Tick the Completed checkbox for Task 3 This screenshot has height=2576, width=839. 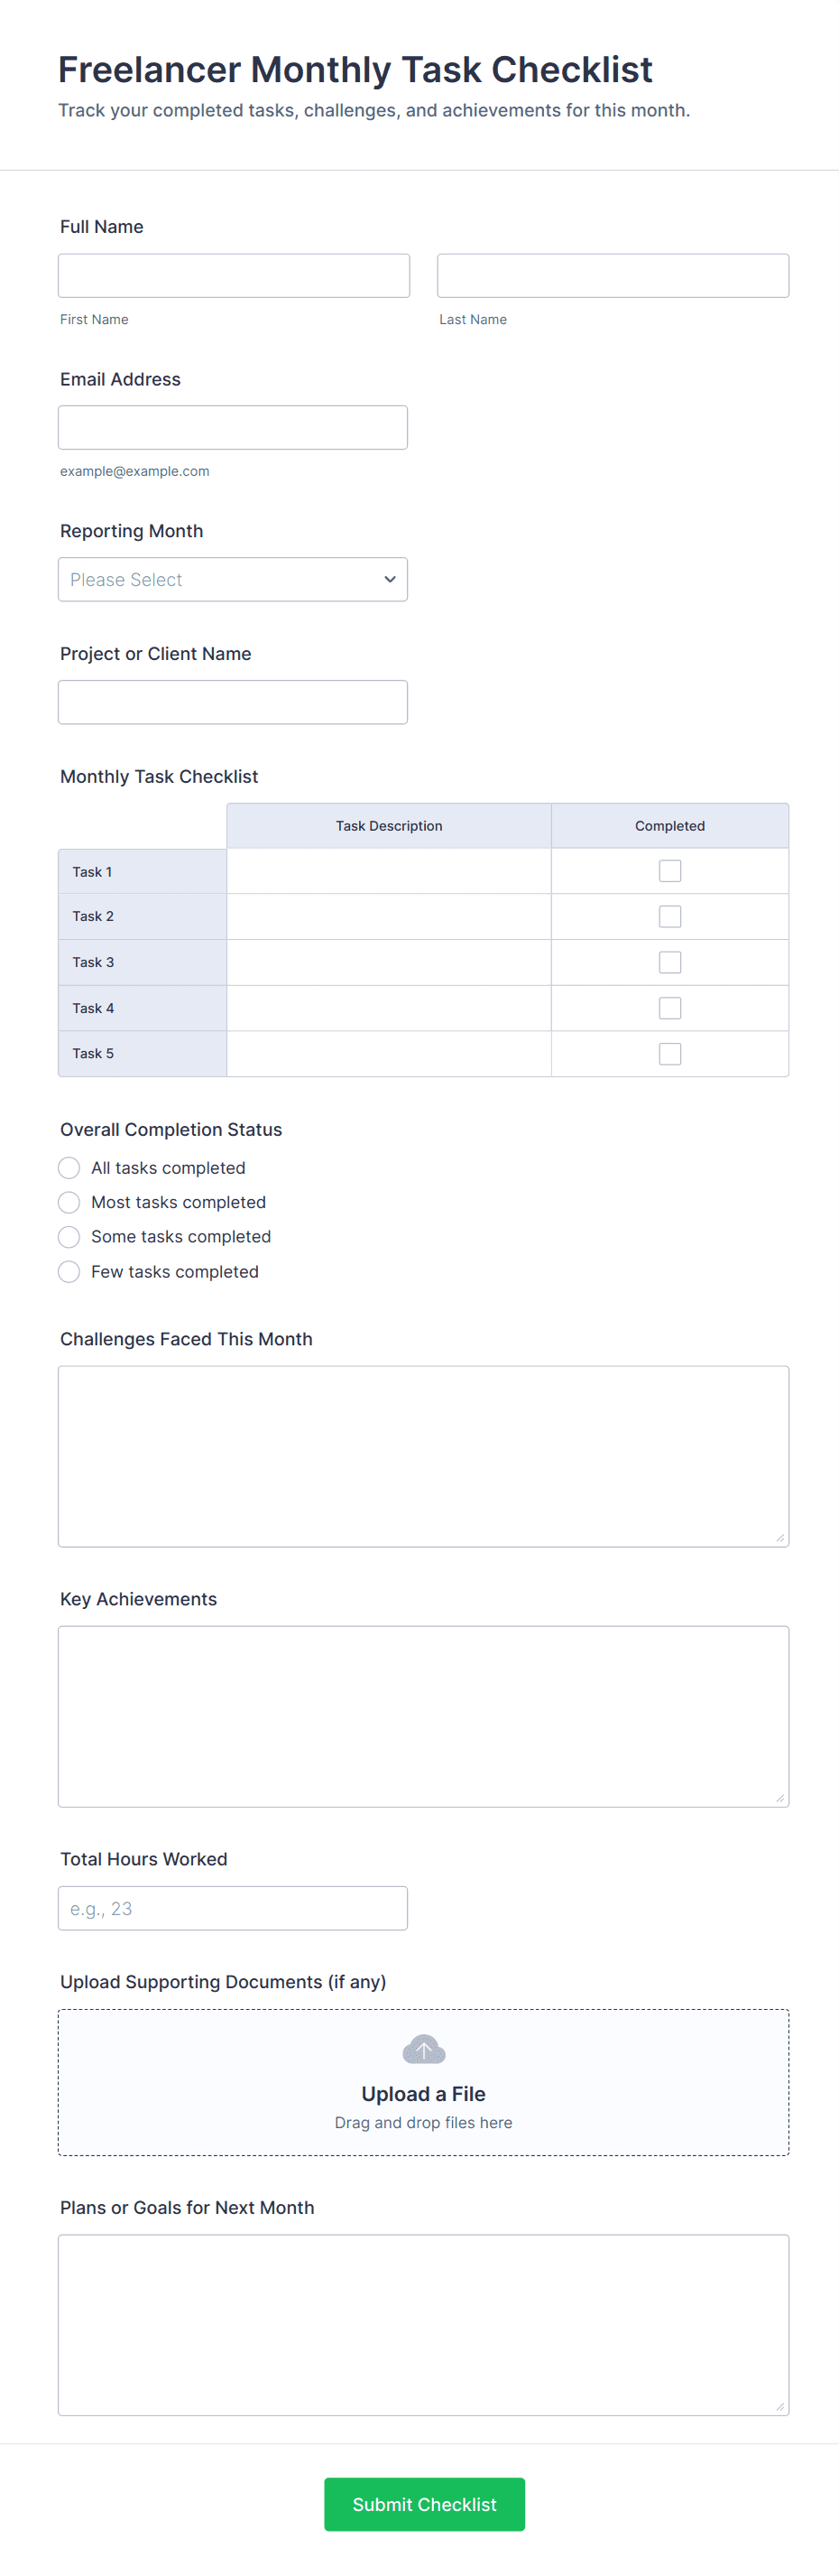tap(669, 962)
